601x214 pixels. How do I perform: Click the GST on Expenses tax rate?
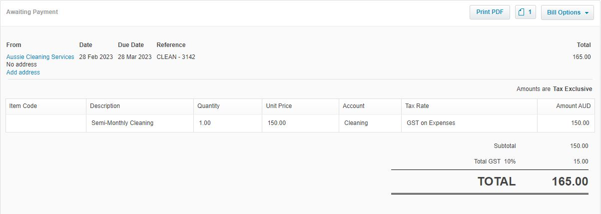(431, 123)
